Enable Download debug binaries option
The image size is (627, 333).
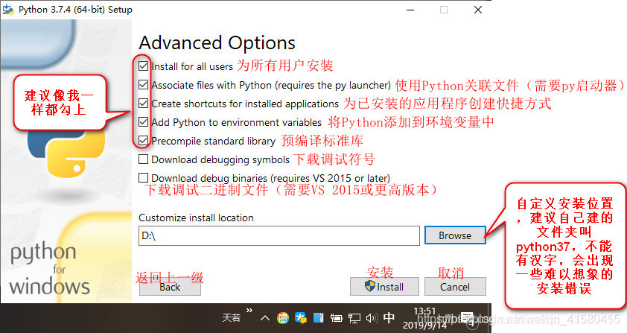pyautogui.click(x=143, y=178)
